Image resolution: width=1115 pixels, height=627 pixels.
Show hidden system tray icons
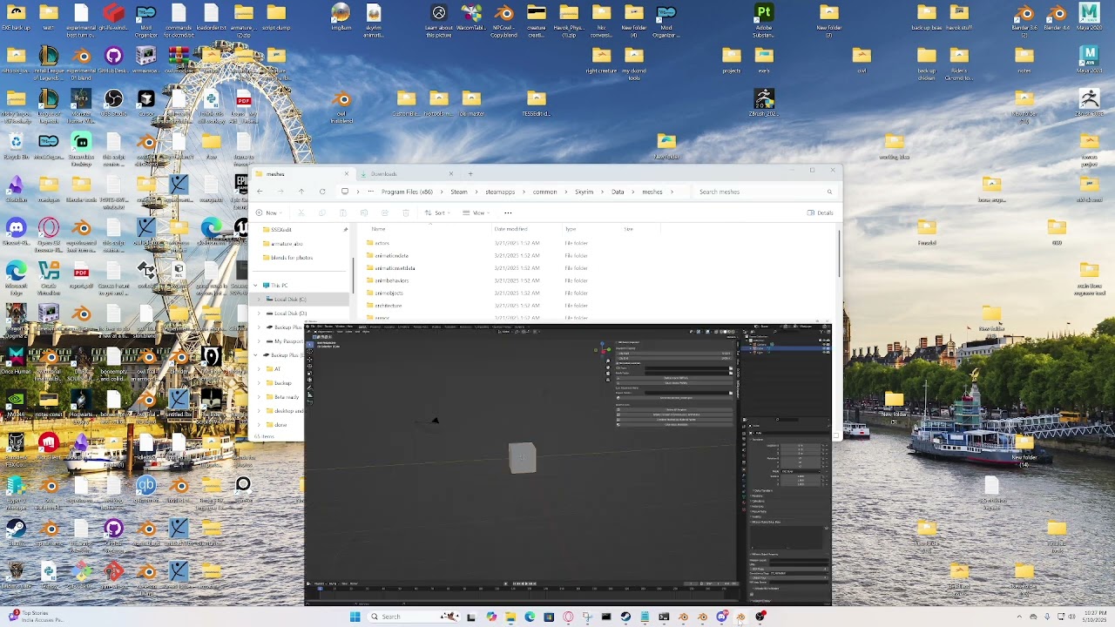tap(1020, 617)
